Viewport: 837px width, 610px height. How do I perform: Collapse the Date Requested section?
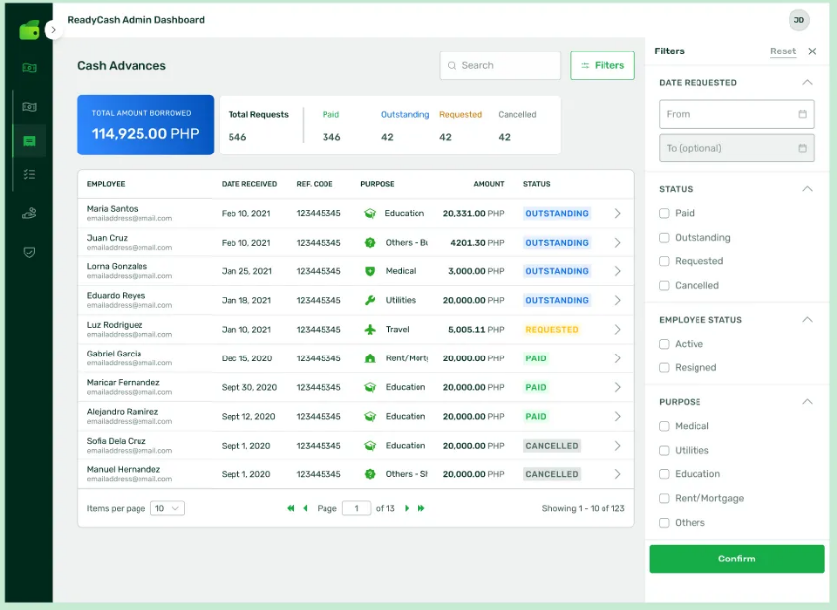[807, 82]
